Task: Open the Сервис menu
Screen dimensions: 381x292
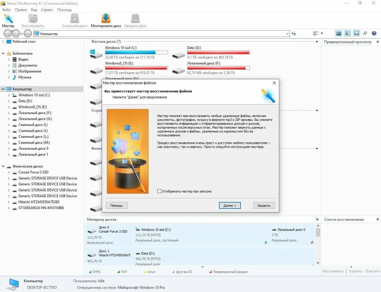Action: (47, 10)
